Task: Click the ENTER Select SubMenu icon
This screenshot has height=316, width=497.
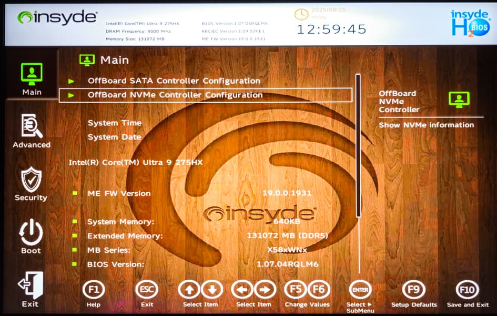Action: 360,289
